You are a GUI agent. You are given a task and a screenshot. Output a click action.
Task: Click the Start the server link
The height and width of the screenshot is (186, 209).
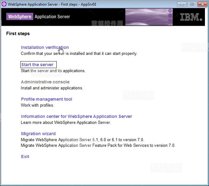point(37,65)
